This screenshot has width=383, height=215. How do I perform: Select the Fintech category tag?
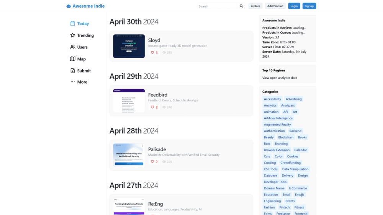(284, 207)
